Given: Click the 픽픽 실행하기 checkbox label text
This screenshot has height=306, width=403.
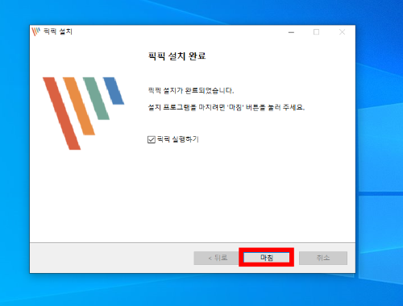Looking at the screenshot, I should tap(177, 139).
